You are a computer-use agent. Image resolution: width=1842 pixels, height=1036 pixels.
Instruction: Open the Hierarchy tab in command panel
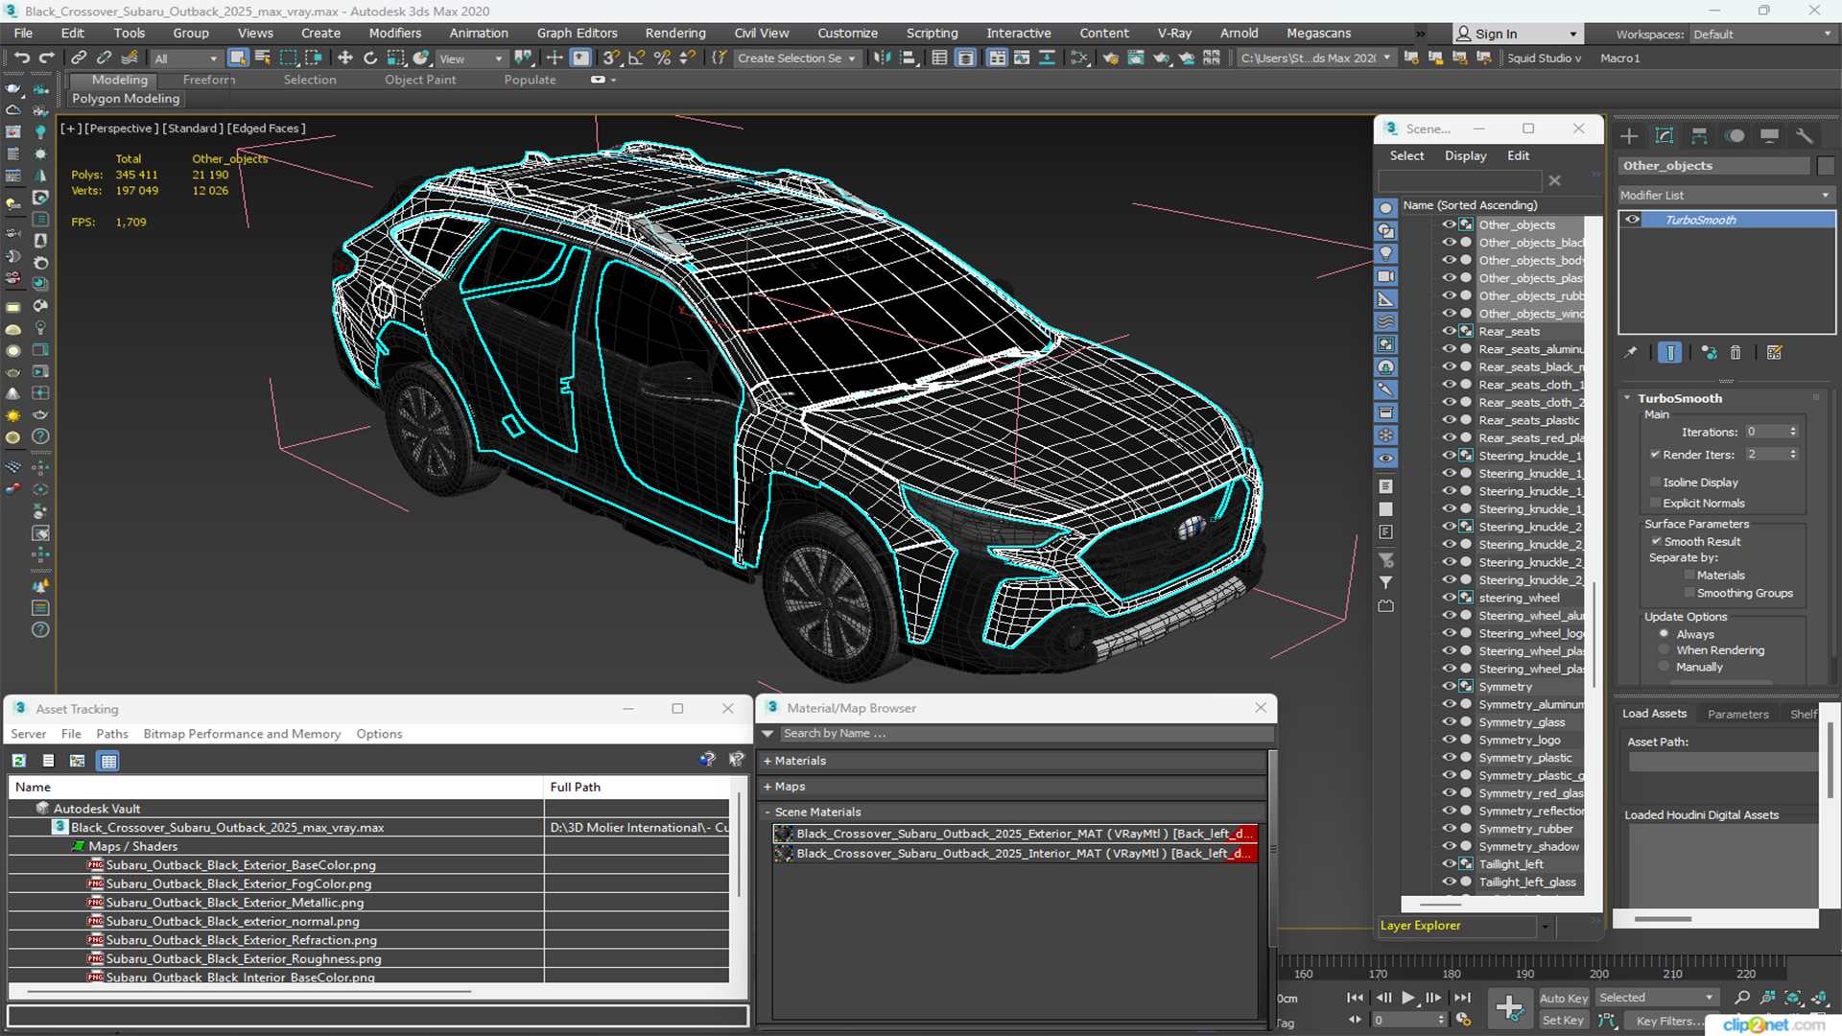point(1699,135)
